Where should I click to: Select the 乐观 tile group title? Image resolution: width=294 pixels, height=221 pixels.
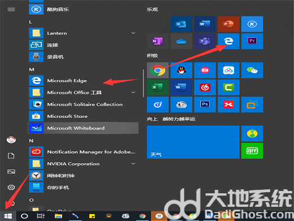point(152,10)
